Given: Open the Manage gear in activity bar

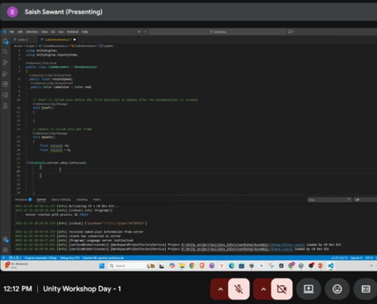Looking at the screenshot, I should [5, 249].
